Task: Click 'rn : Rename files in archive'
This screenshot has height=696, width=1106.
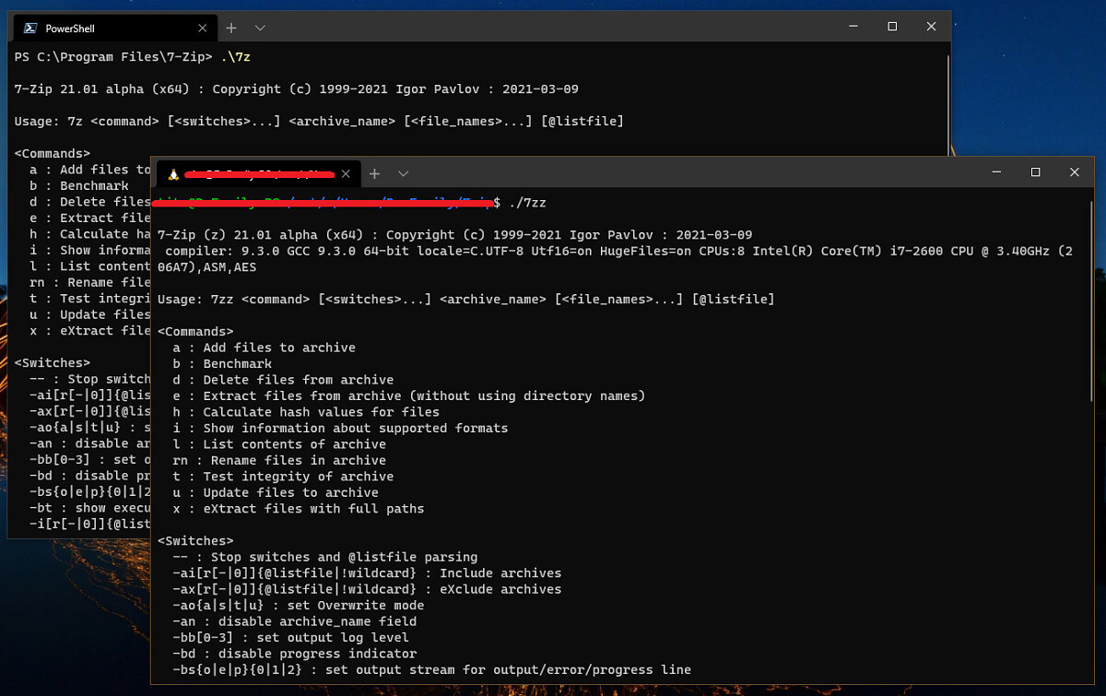Action: tap(279, 461)
